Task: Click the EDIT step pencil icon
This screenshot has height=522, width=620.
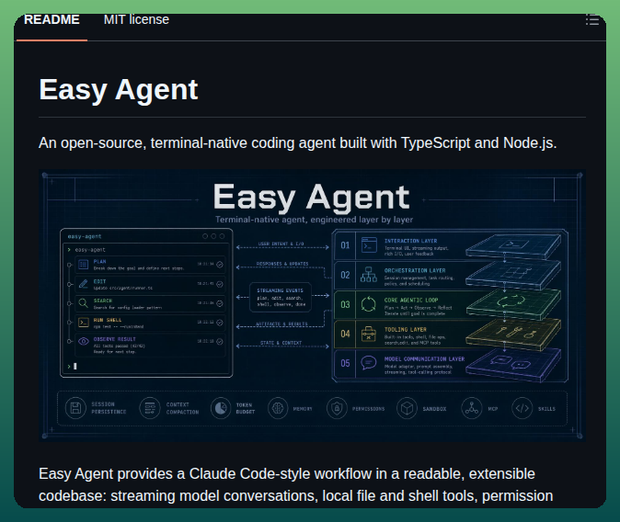Action: [x=83, y=284]
